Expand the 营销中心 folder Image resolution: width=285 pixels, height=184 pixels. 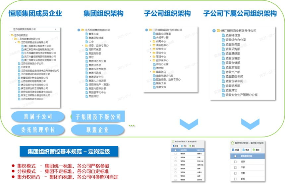click(150, 53)
